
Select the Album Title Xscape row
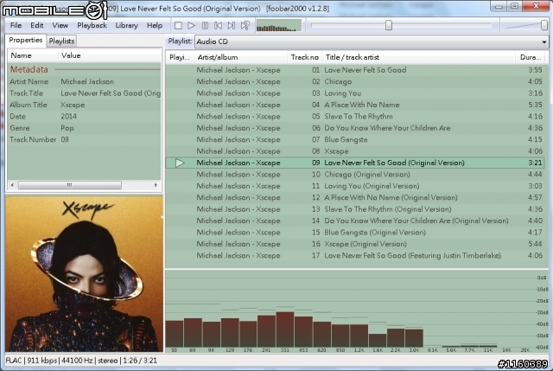click(x=84, y=105)
